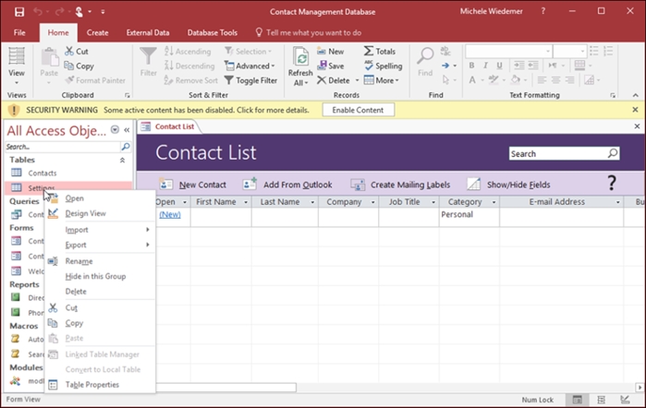646x408 pixels.
Task: Choose Copy in the context menu
Action: (x=100, y=323)
